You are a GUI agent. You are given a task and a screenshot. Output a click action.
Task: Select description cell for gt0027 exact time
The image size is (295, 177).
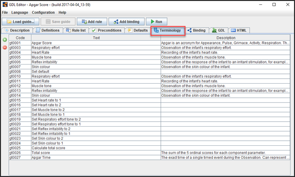point(225,157)
